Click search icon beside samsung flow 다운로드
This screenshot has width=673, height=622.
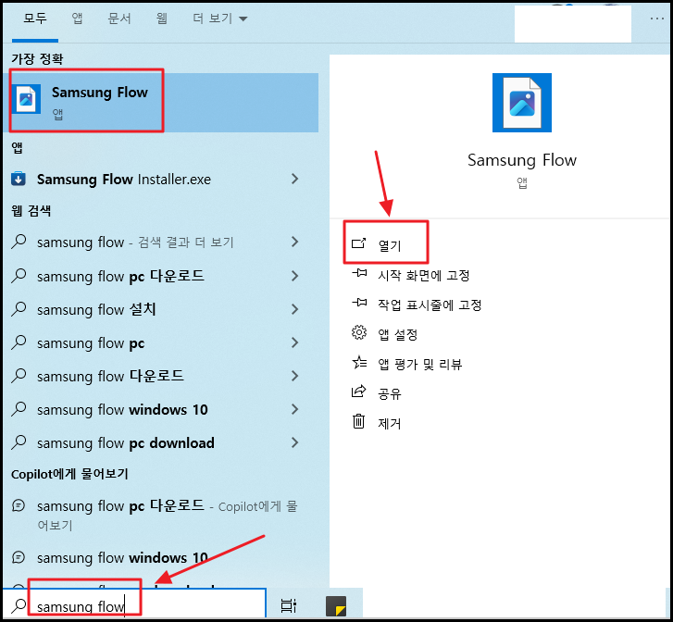pos(19,376)
